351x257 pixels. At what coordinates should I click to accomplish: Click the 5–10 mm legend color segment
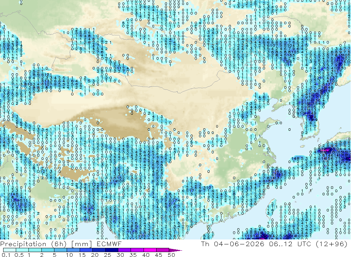[x=60, y=250]
